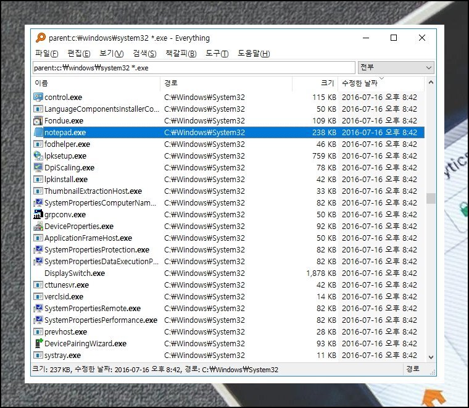Click the 경로 status bar panel

413,369
